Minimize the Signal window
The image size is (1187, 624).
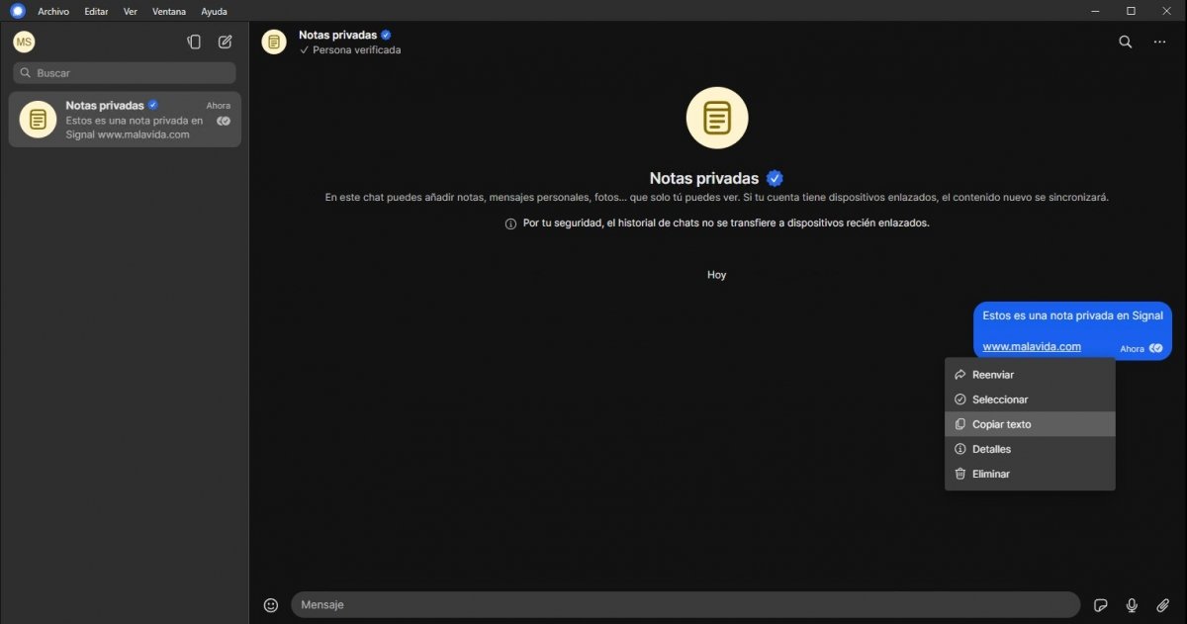coord(1095,11)
